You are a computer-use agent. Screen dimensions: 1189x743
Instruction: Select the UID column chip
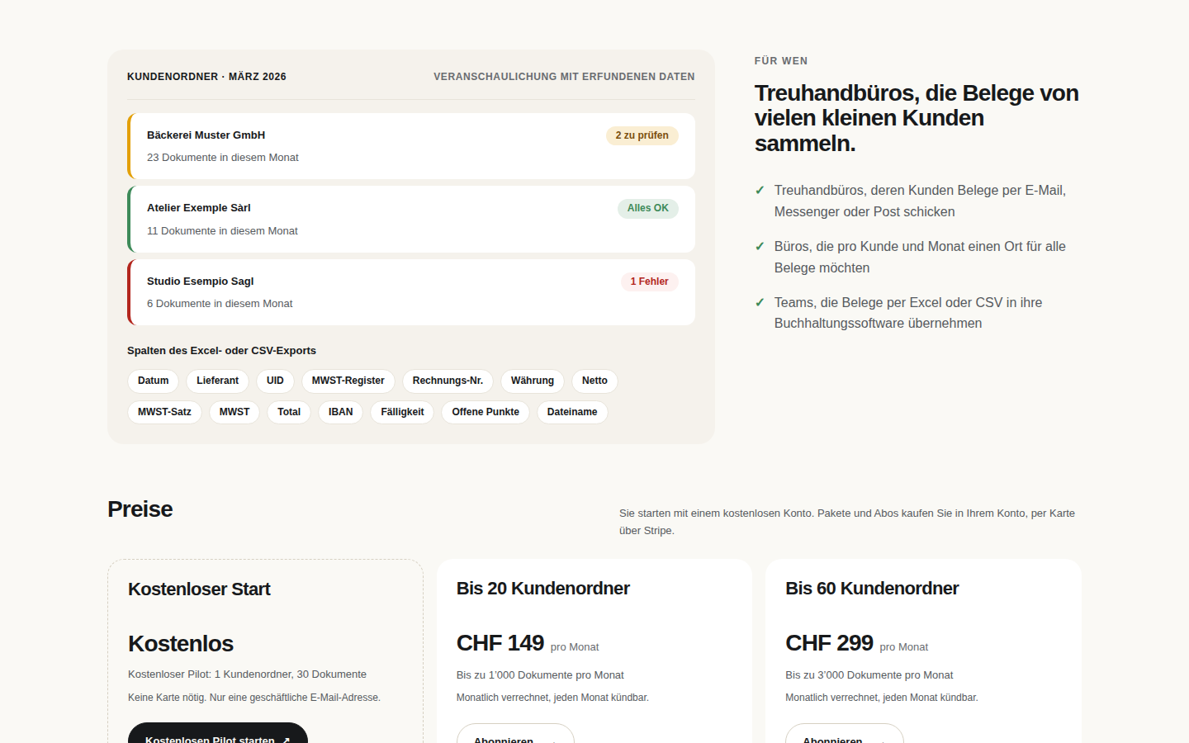[275, 381]
